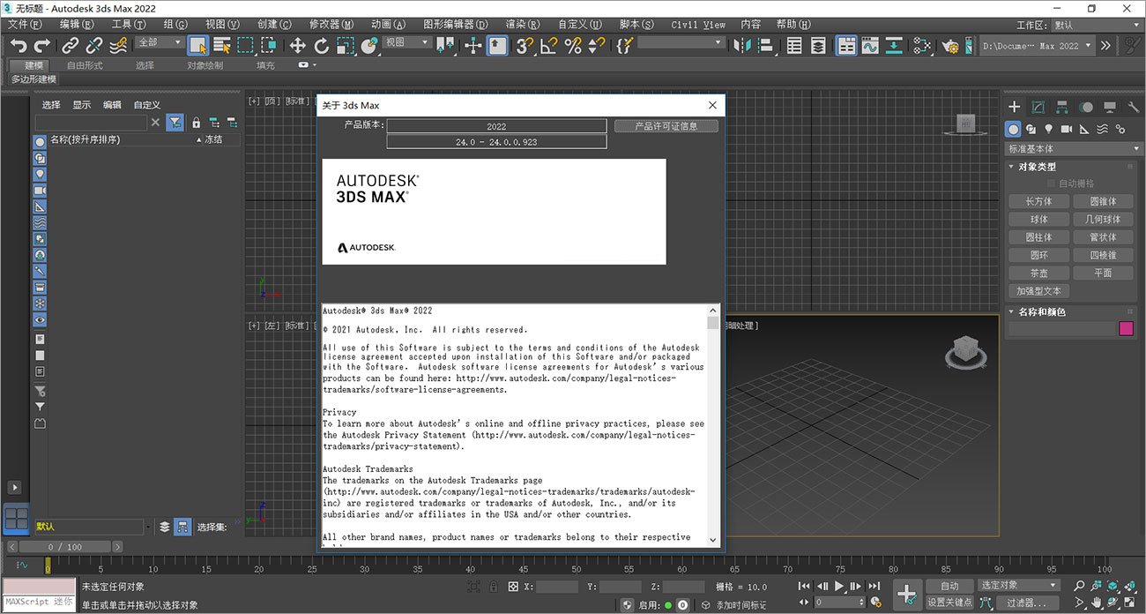Click the 茶壶 primitive creation button
This screenshot has height=614, width=1146.
(x=1038, y=273)
